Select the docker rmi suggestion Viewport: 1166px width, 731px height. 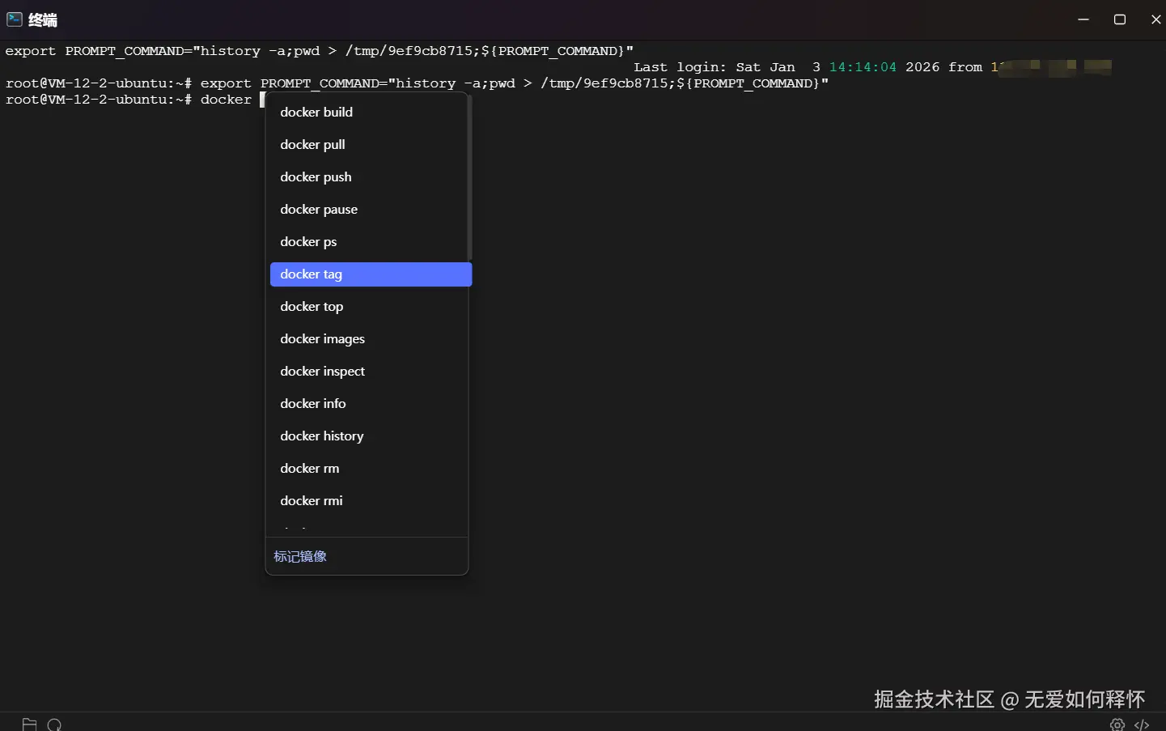312,501
